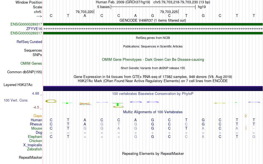This screenshot has height=164, width=263.
Task: Click the upper ENSG00000289317 gene label
Action: click(x=26, y=24)
